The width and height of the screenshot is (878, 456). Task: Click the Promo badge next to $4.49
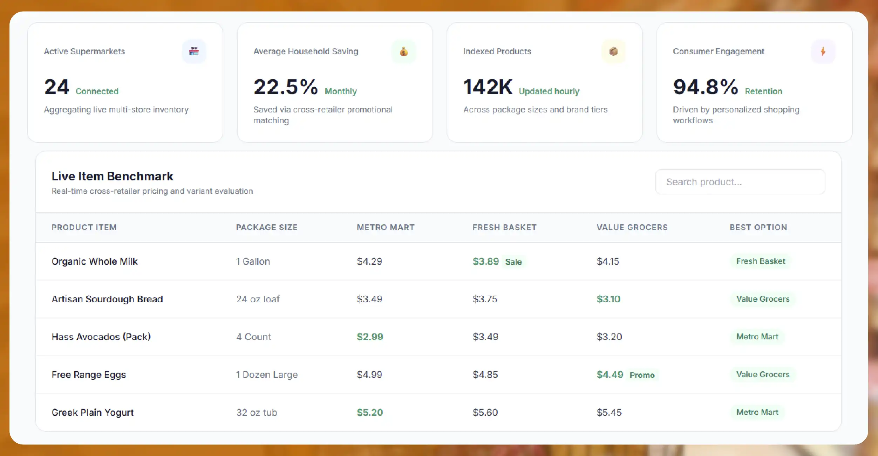coord(642,375)
